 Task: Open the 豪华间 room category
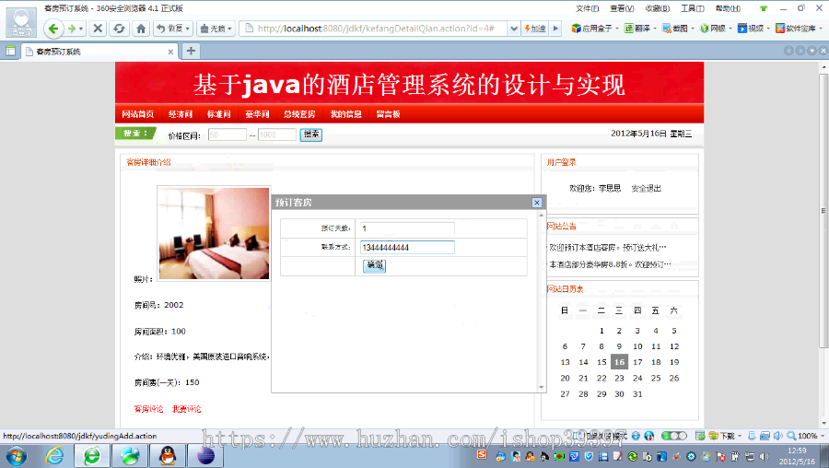258,114
